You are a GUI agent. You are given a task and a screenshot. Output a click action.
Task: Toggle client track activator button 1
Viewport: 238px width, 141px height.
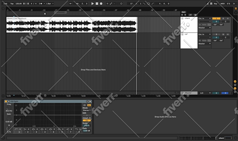point(216,18)
